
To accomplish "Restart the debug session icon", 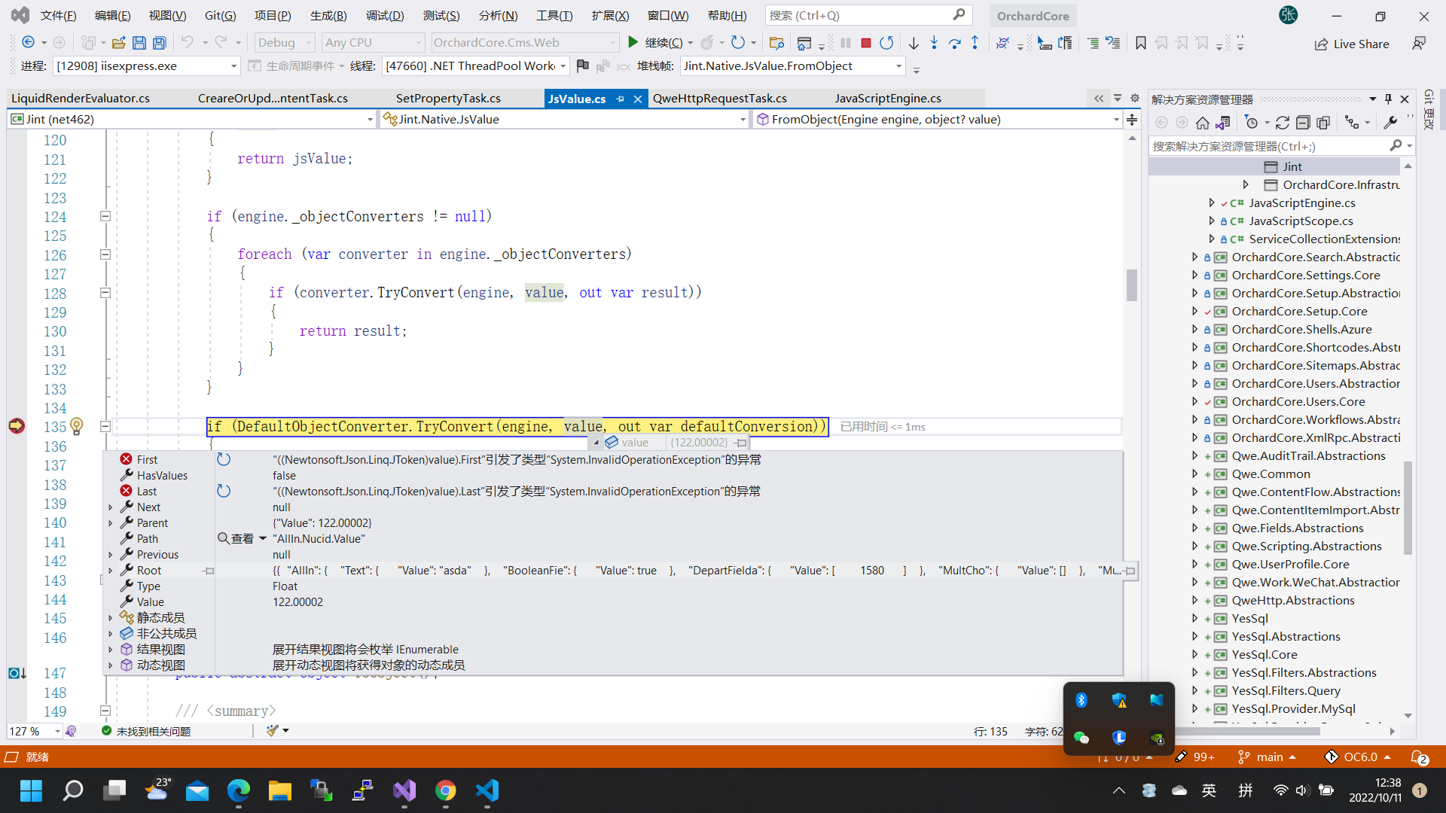I will coord(887,43).
